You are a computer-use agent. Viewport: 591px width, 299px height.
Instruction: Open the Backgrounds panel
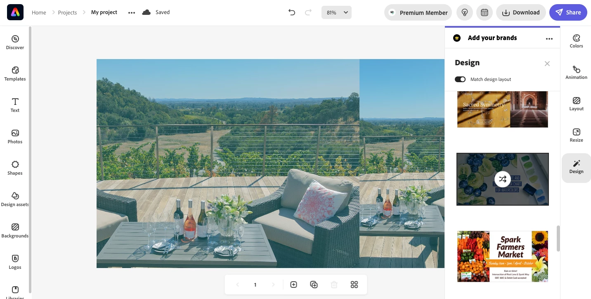(15, 231)
